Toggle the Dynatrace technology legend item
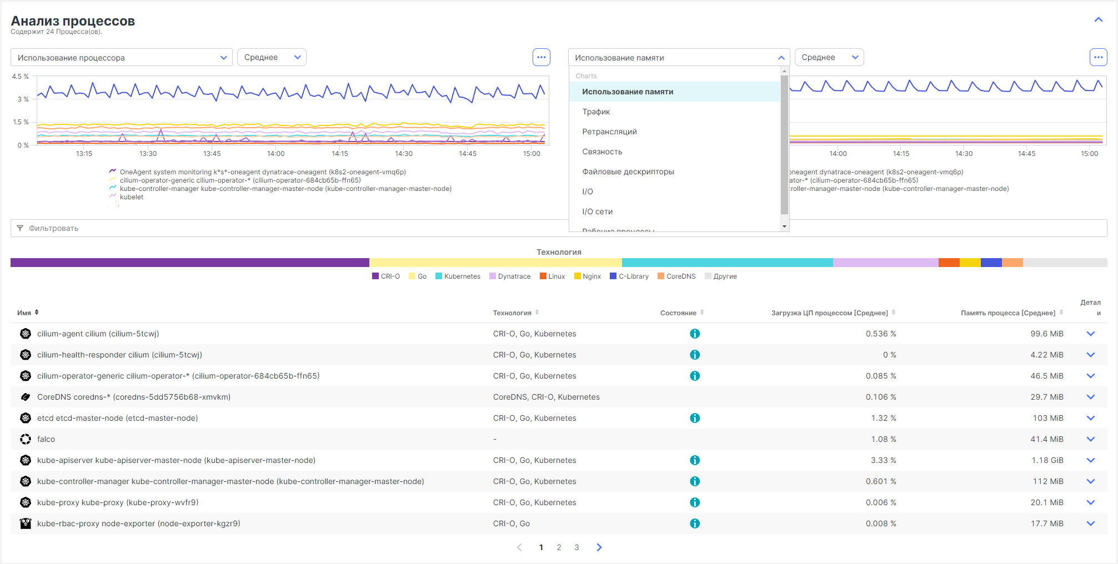The height and width of the screenshot is (564, 1118). [510, 276]
